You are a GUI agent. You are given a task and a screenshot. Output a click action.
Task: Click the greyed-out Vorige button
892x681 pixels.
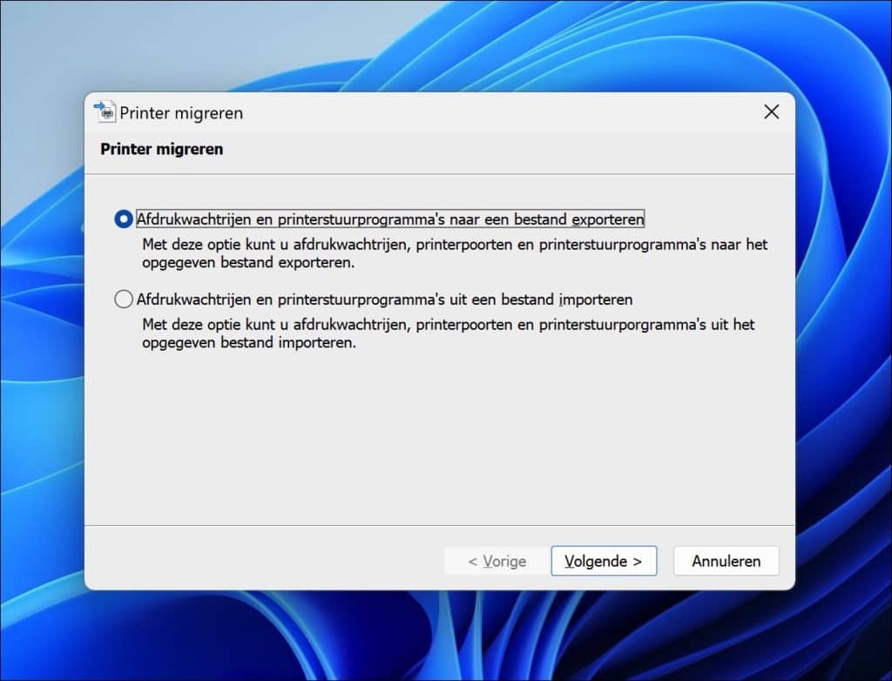click(497, 561)
